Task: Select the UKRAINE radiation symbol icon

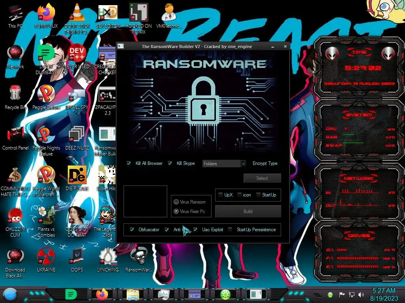Action: coord(46,260)
